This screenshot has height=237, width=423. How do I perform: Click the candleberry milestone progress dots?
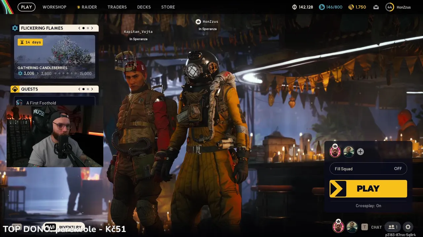click(65, 73)
